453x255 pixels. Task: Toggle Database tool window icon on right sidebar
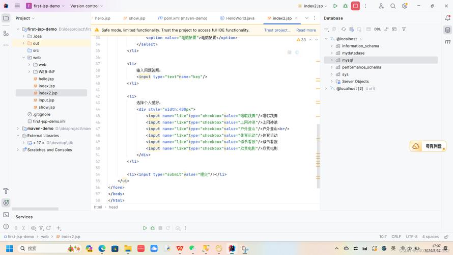pyautogui.click(x=447, y=30)
